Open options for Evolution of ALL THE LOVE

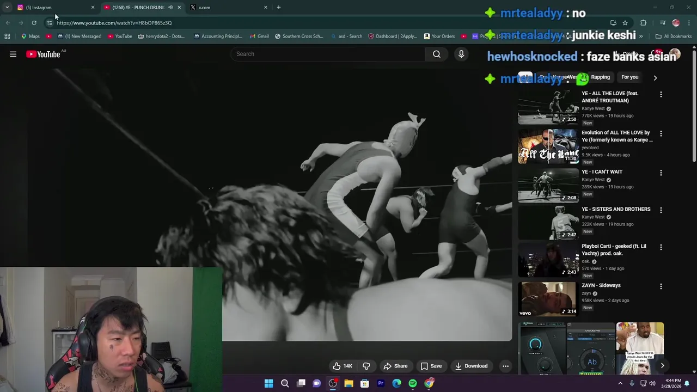(x=661, y=134)
